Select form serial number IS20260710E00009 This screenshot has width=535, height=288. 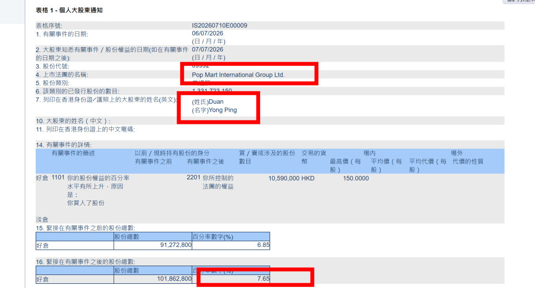219,26
